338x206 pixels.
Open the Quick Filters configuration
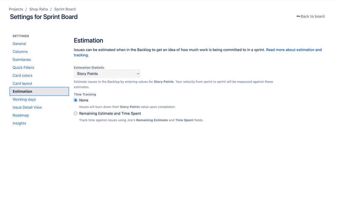pyautogui.click(x=23, y=67)
